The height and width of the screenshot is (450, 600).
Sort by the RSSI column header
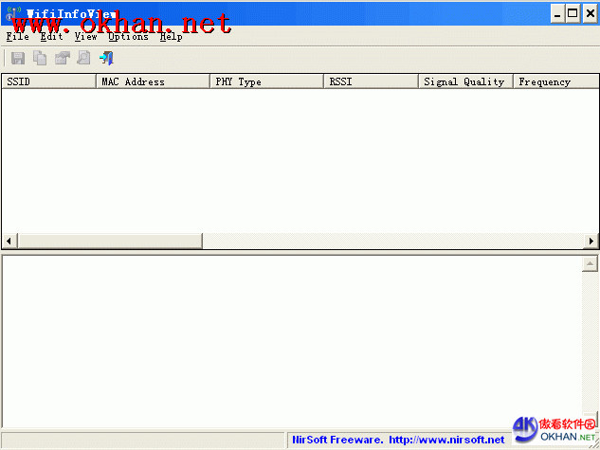pyautogui.click(x=372, y=81)
